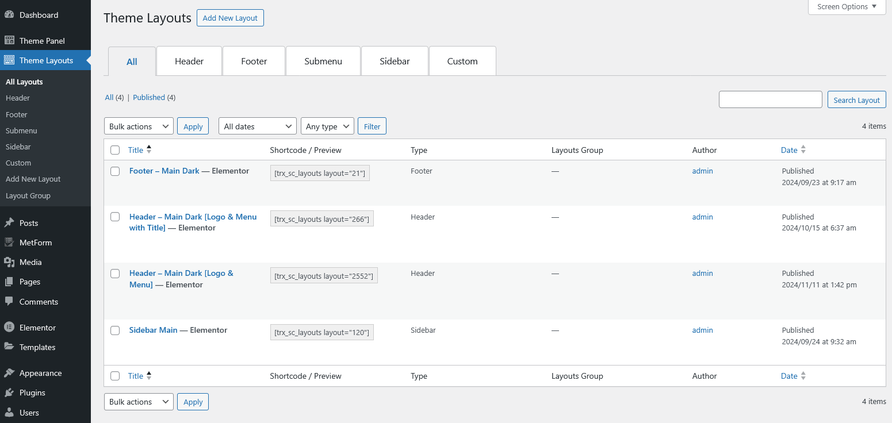Screen dimensions: 892x423
Task: Click the Comments speech bubble icon
Action: (x=9, y=302)
